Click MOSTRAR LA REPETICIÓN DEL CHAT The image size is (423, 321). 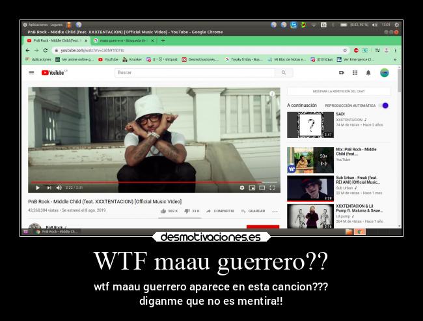point(338,91)
